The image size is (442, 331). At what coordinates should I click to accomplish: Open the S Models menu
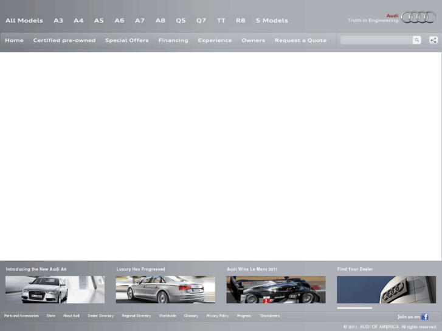(272, 21)
